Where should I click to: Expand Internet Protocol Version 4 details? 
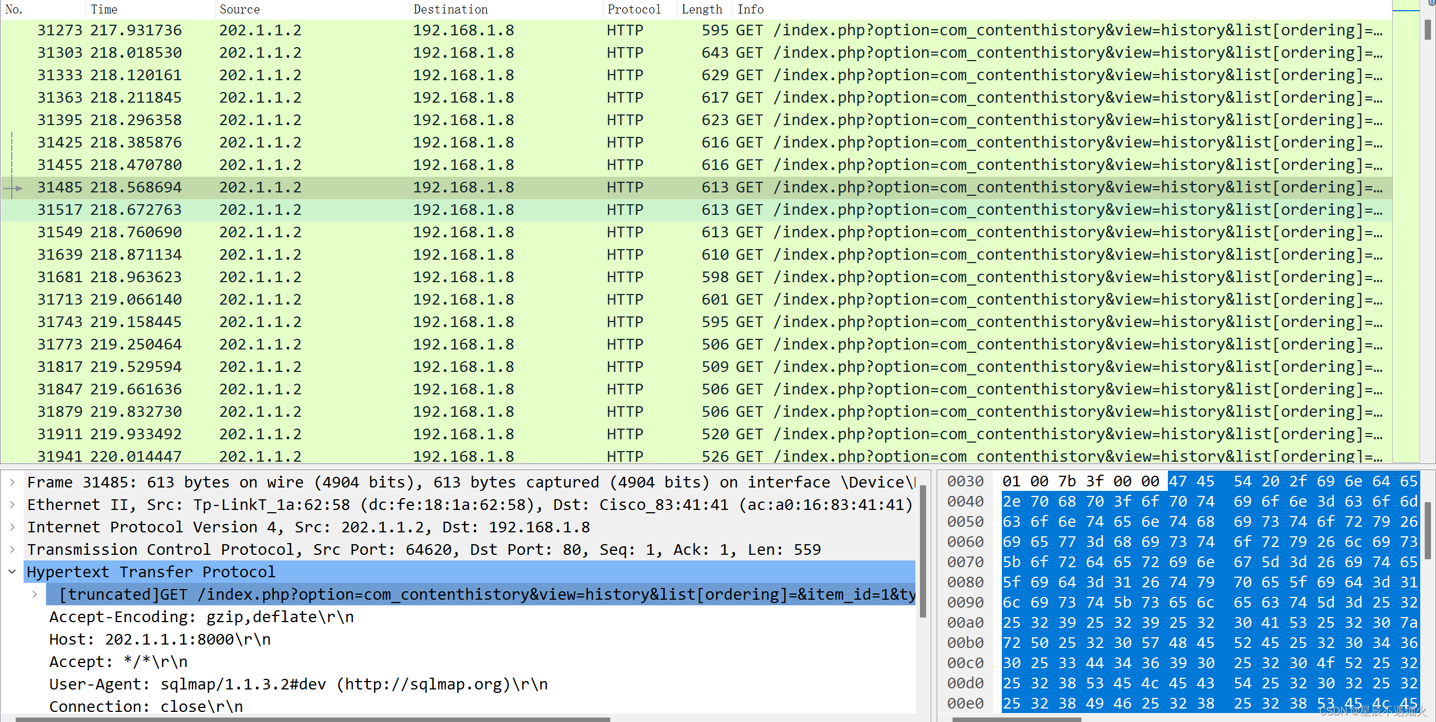click(12, 527)
